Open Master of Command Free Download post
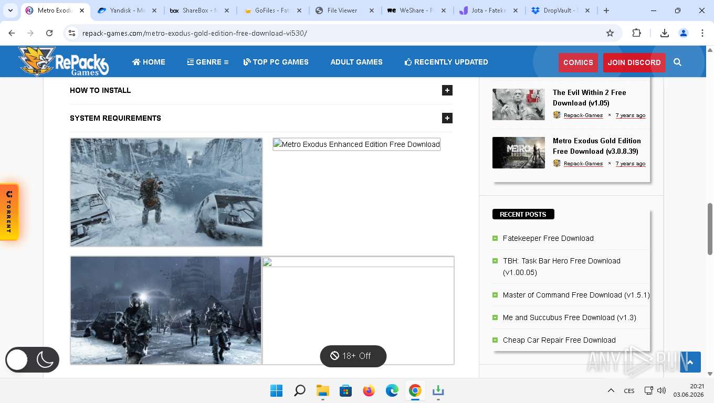Image resolution: width=714 pixels, height=403 pixels. (x=576, y=295)
